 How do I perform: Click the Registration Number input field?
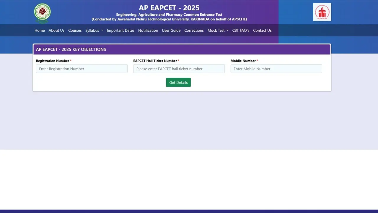click(82, 69)
